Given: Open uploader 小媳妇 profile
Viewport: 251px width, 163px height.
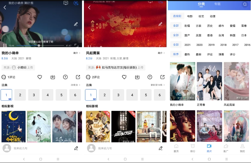Looking at the screenshot, I should click(x=18, y=68).
